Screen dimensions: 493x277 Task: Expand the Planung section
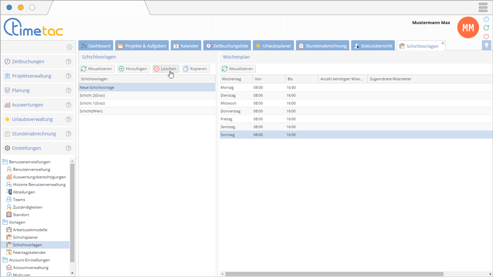point(21,90)
